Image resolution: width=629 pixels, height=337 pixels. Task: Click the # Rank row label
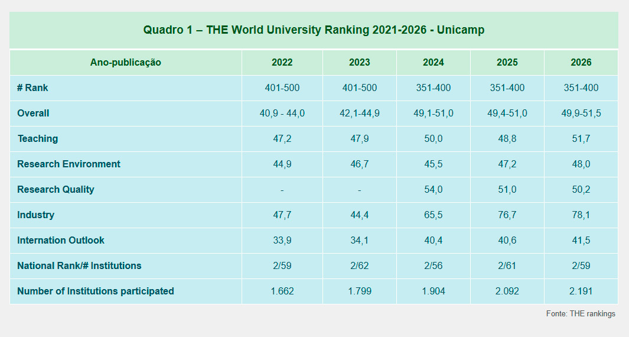[32, 88]
